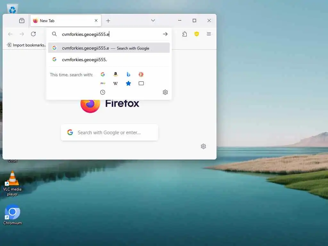Click the address bar search magnifier icon
The image size is (328, 246).
pyautogui.click(x=54, y=34)
